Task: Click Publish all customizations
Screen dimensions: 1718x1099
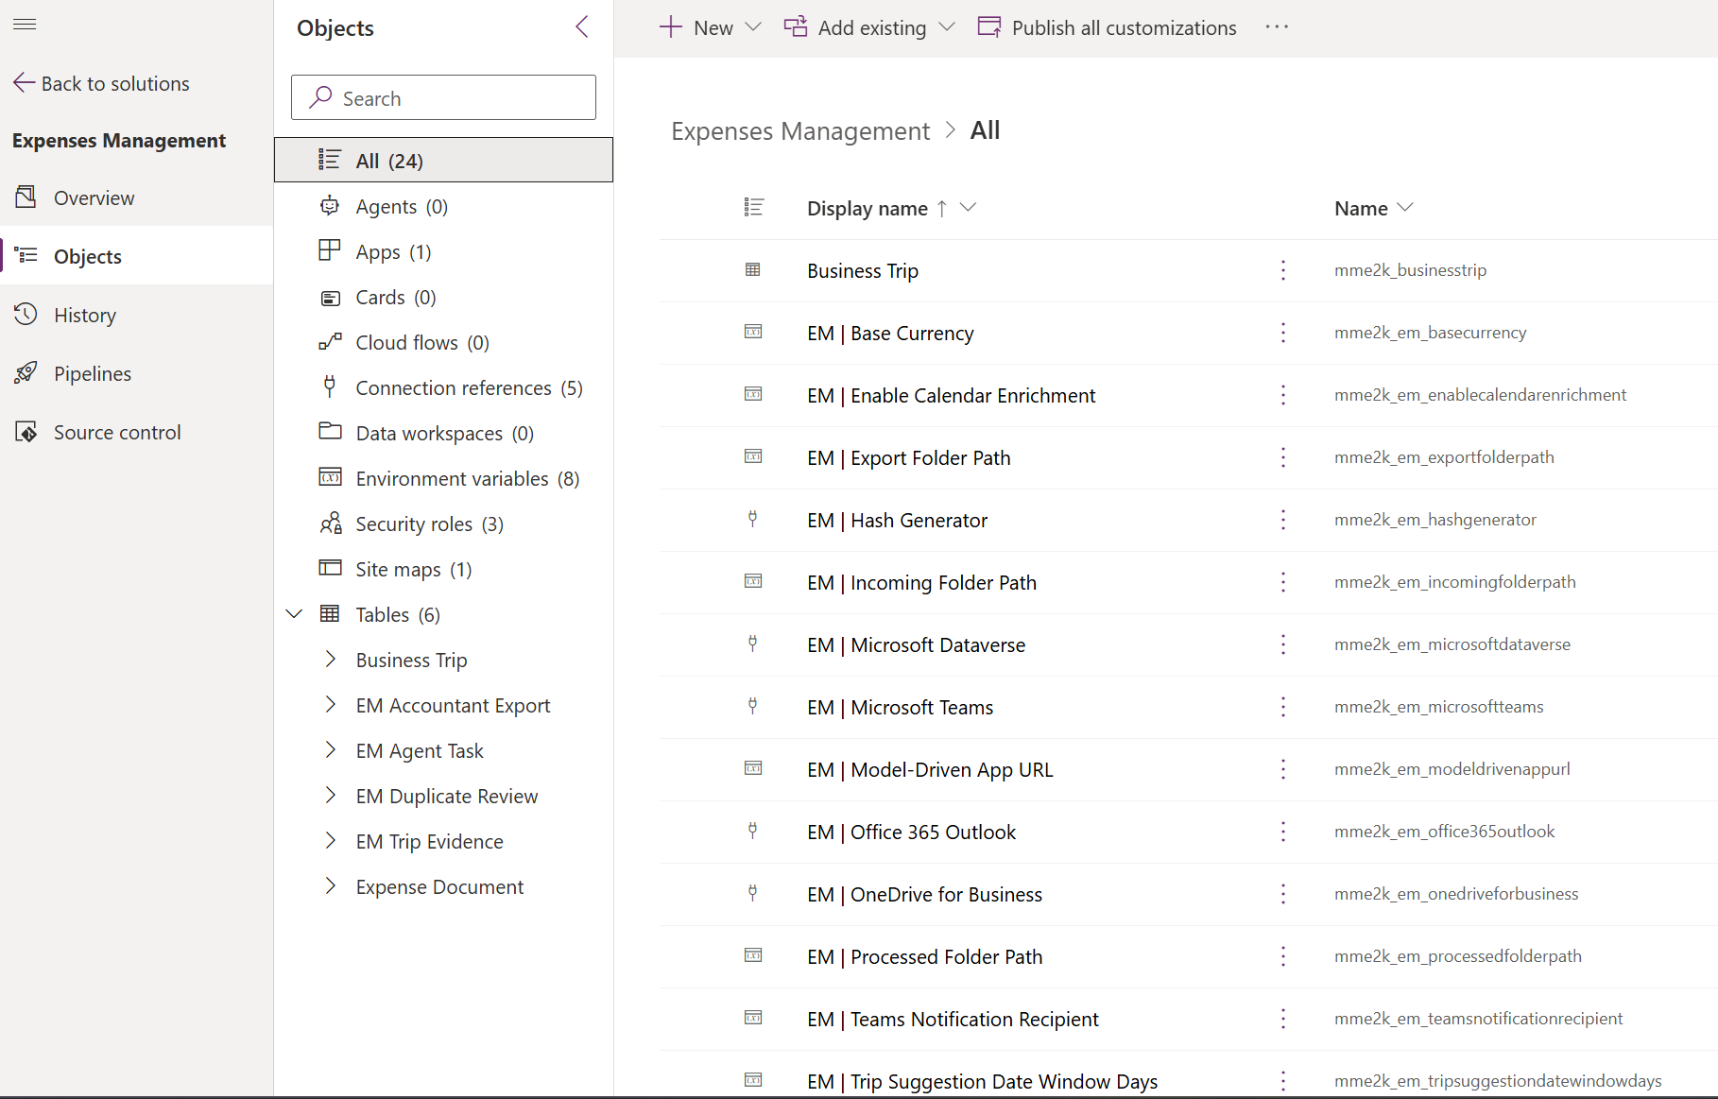Action: click(x=1107, y=27)
